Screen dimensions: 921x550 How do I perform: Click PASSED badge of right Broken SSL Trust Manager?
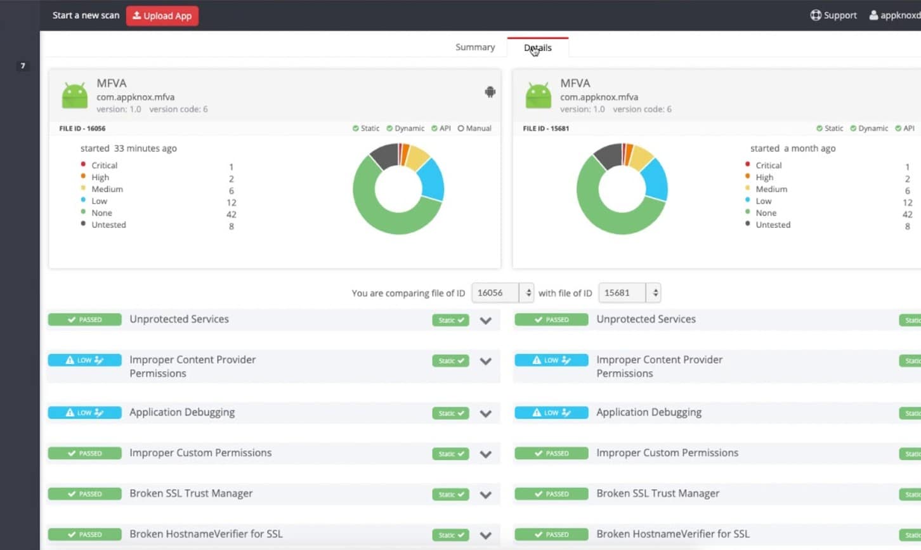point(552,494)
